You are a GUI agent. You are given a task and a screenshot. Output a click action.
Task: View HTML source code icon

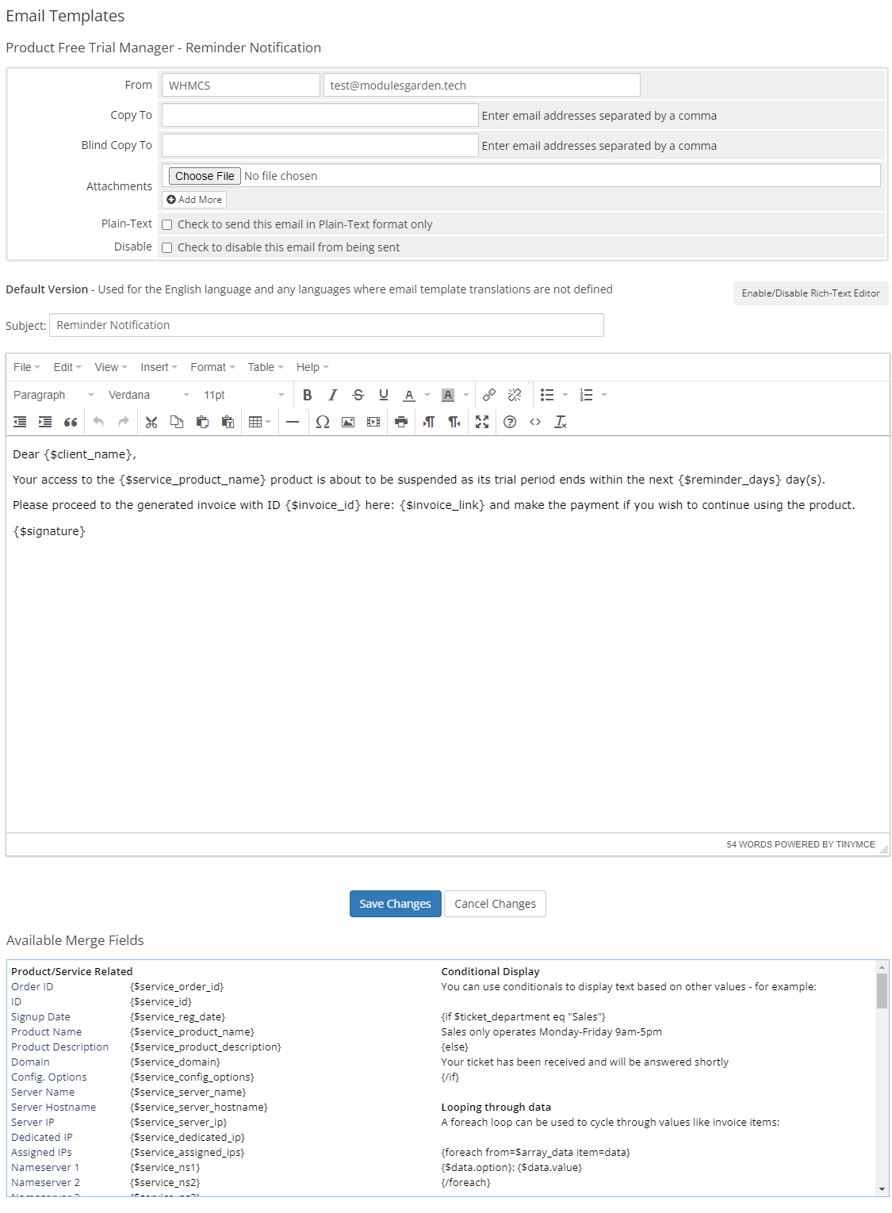tap(535, 422)
